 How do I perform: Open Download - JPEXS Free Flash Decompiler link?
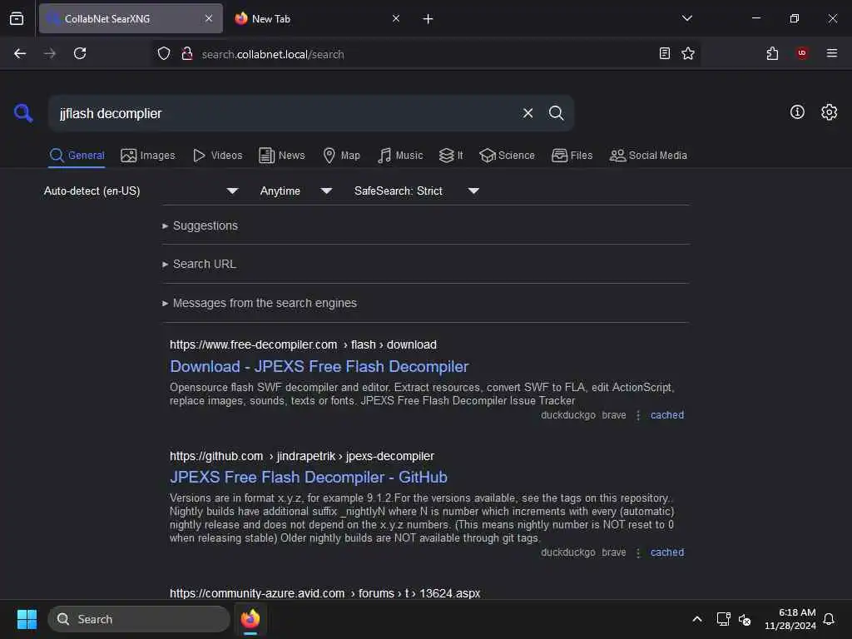319,366
